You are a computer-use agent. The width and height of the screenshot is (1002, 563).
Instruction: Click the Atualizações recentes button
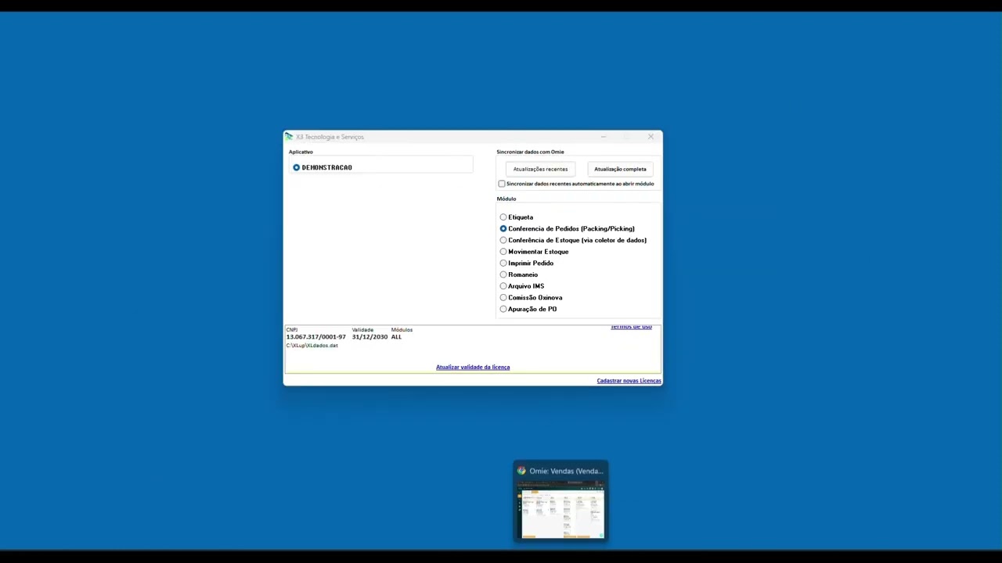coord(540,169)
